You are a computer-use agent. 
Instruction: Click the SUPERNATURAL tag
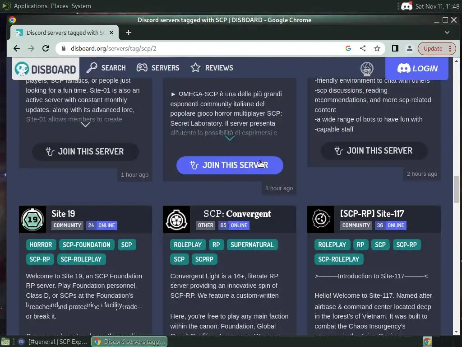pyautogui.click(x=252, y=244)
